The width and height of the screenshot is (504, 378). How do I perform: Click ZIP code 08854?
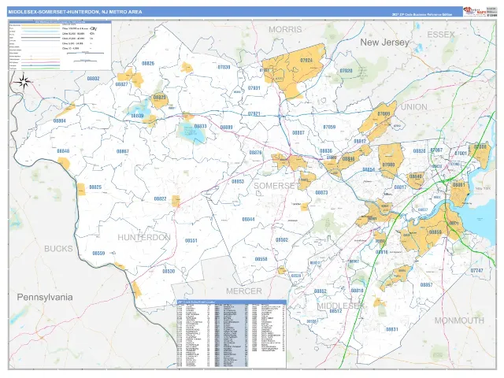(x=369, y=170)
